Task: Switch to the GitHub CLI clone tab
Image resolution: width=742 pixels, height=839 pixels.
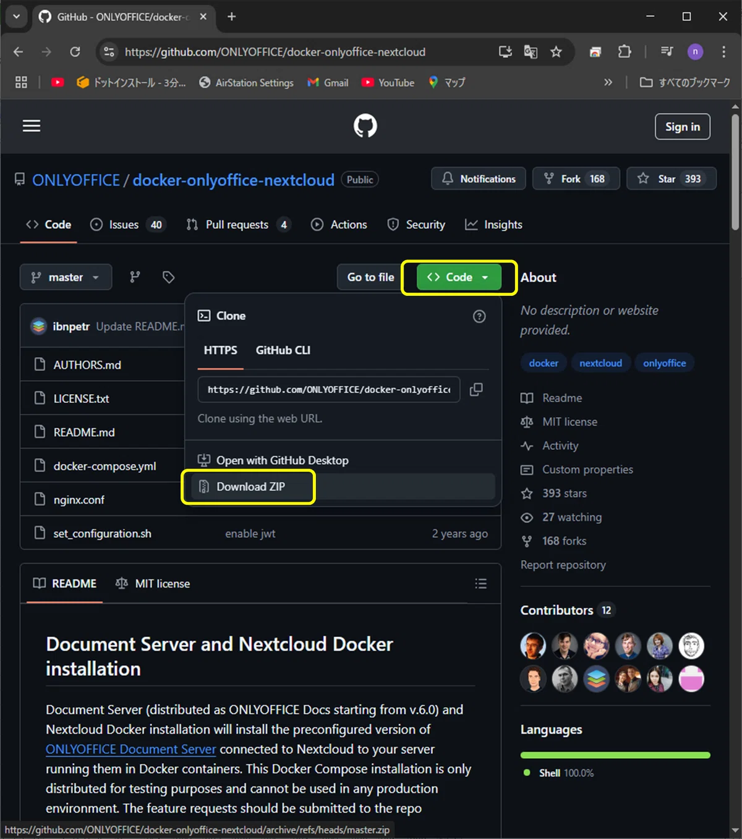Action: [x=283, y=350]
